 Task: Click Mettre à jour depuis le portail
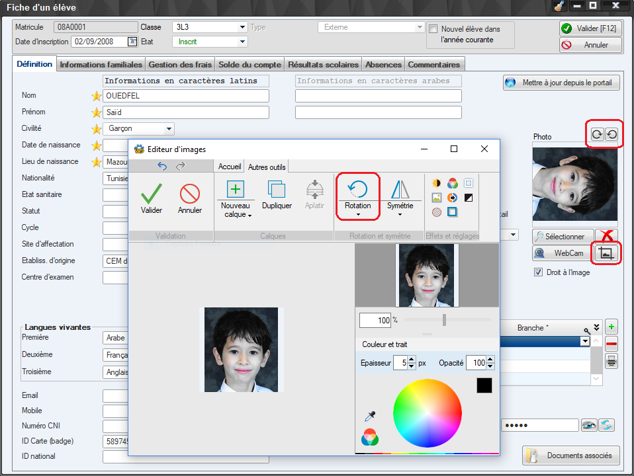pos(561,83)
